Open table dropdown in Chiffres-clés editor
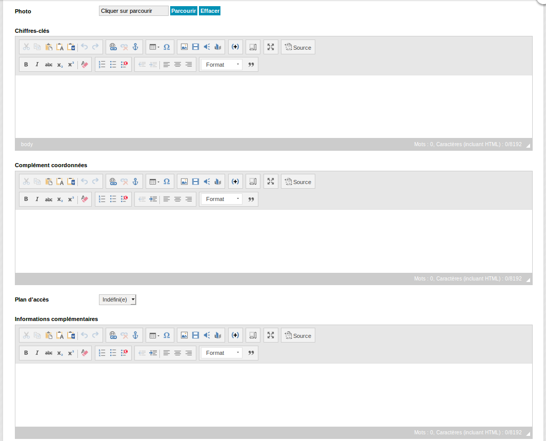 click(154, 47)
